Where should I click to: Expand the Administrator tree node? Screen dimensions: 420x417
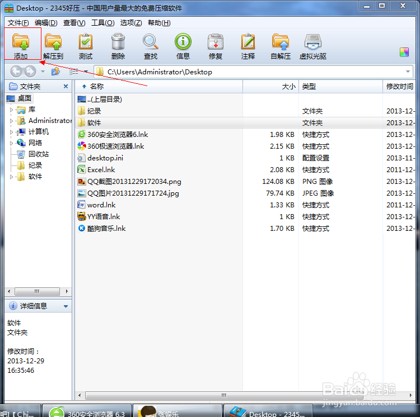(x=11, y=121)
